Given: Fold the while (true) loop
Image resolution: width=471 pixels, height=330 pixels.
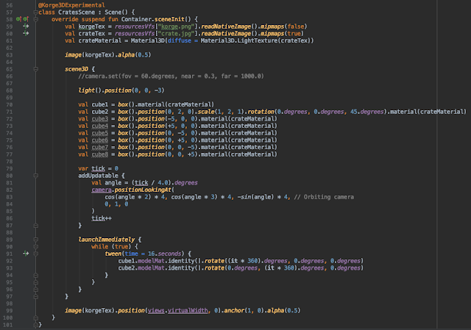Looking at the screenshot, I should coord(35,246).
